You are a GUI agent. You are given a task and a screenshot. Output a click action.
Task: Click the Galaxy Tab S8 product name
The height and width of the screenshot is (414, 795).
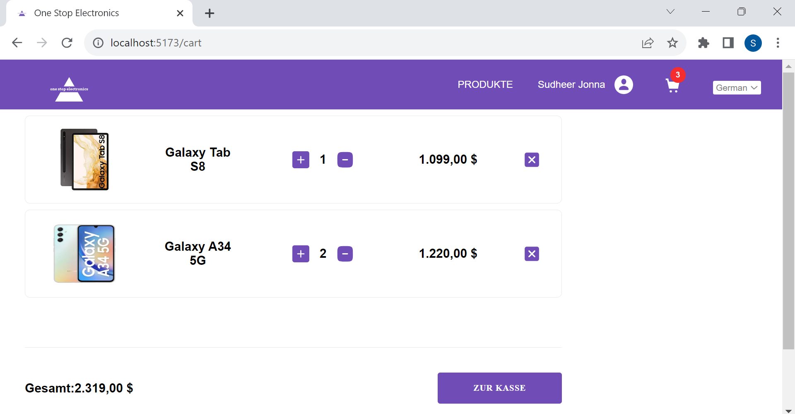pos(198,160)
